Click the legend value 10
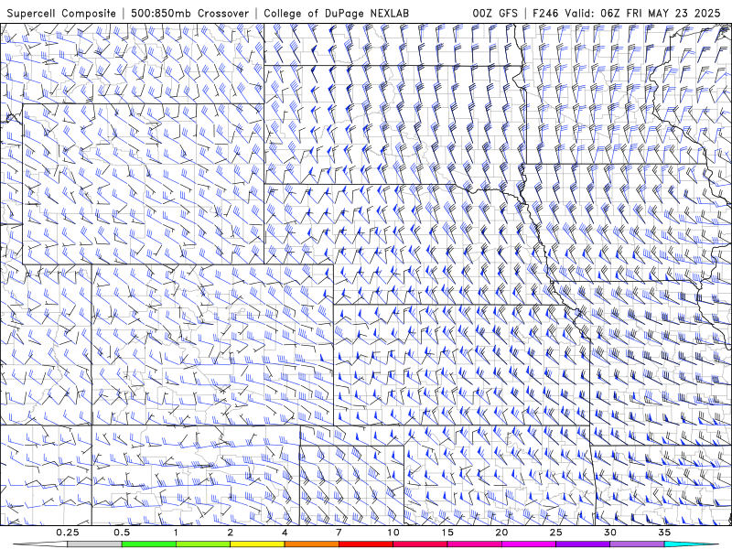Image resolution: width=732 pixels, height=549 pixels. tap(393, 533)
